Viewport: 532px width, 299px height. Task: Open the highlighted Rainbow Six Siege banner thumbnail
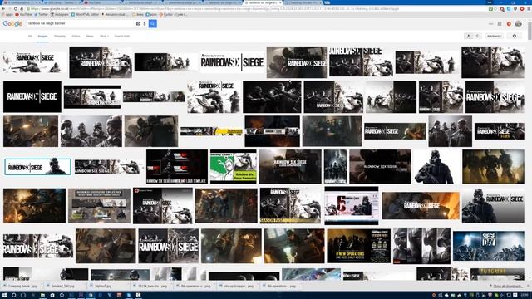(x=37, y=166)
